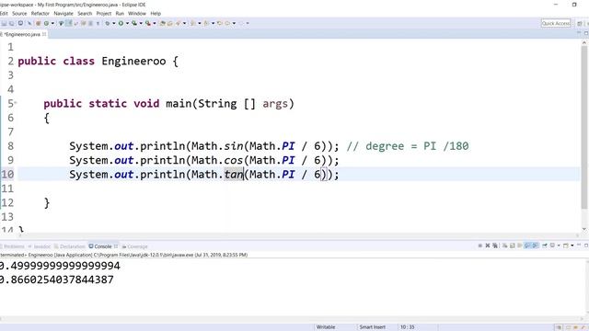Open the Refactor menu
Screen dimensions: 589x331
coord(40,14)
